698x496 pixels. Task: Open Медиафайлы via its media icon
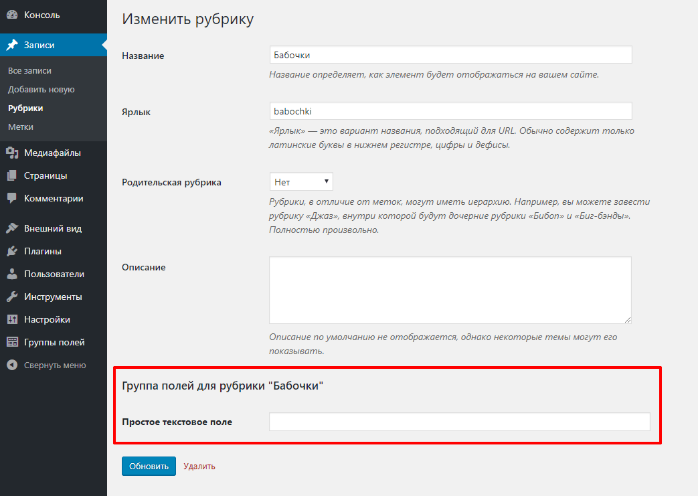tap(12, 153)
